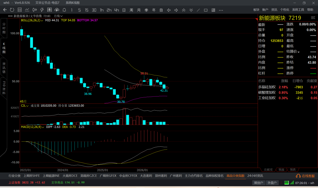318x188 pixels.
Task: Open the alert bell icon
Action: point(64,10)
